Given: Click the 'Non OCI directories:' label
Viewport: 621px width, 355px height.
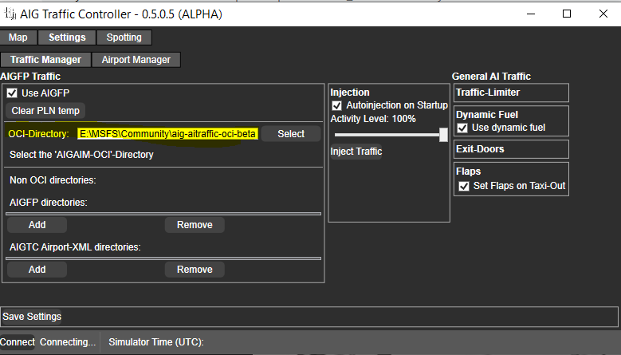Looking at the screenshot, I should coord(53,179).
